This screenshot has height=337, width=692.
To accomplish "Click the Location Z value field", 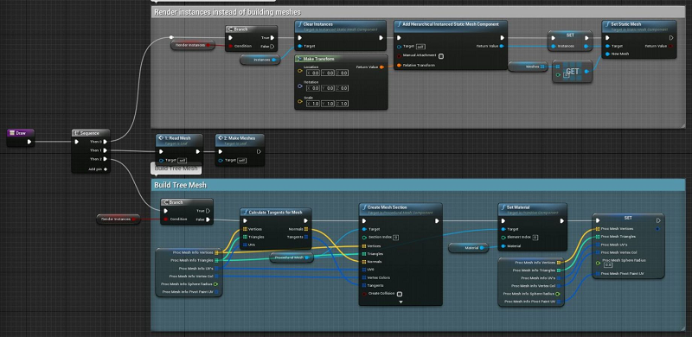I will (x=342, y=73).
